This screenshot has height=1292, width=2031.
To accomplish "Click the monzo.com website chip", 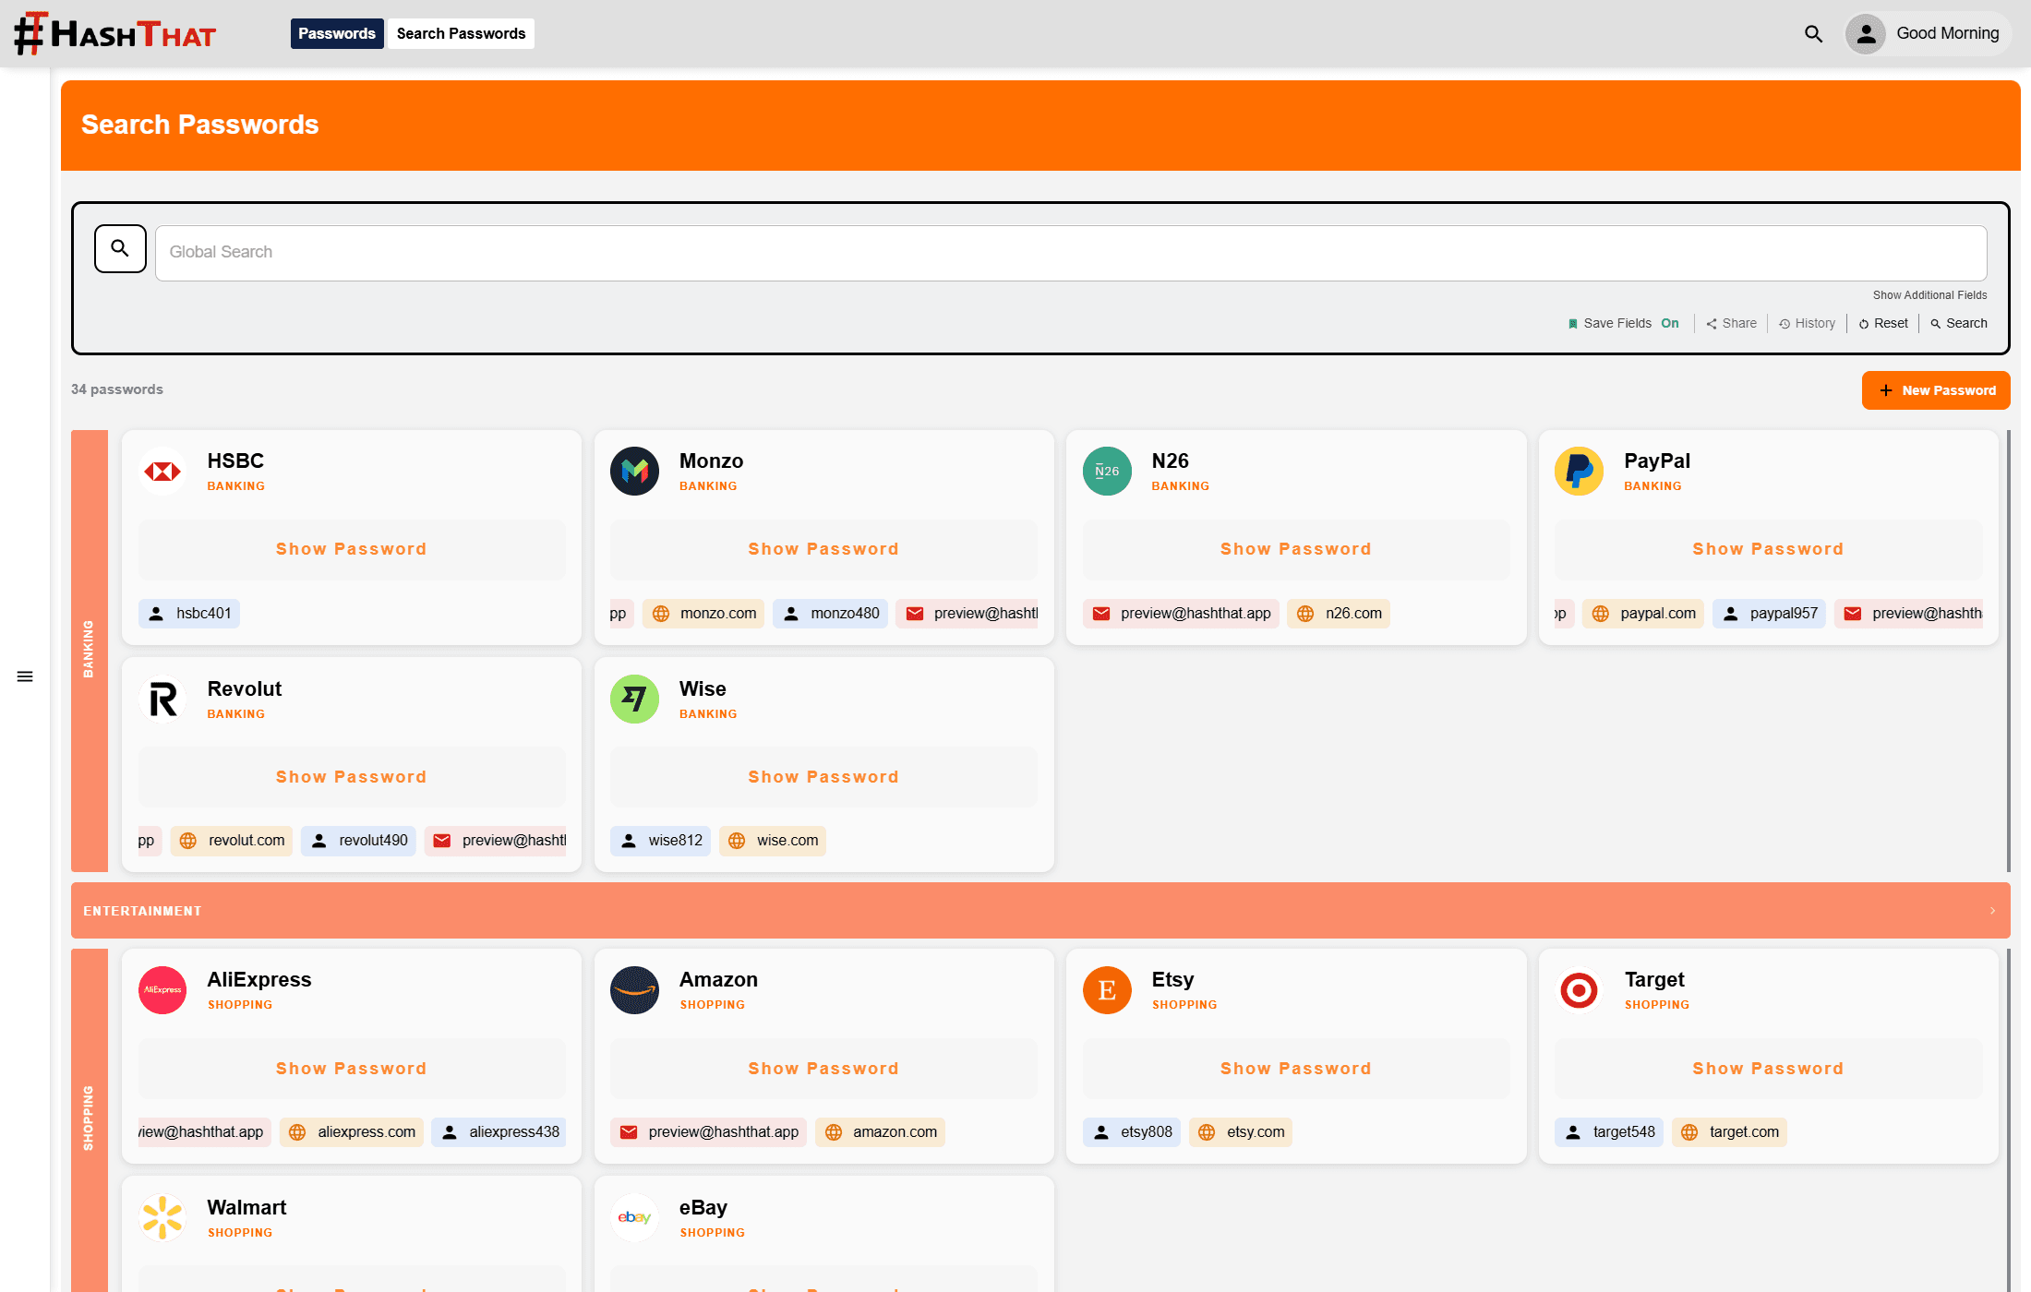I will click(703, 613).
